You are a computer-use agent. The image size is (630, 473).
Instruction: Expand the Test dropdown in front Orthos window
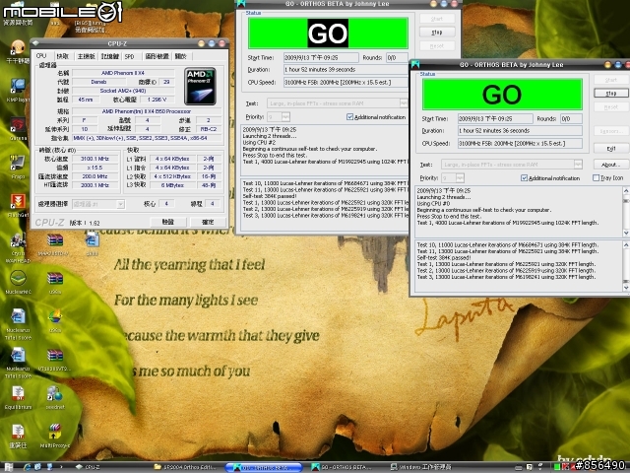coord(578,165)
